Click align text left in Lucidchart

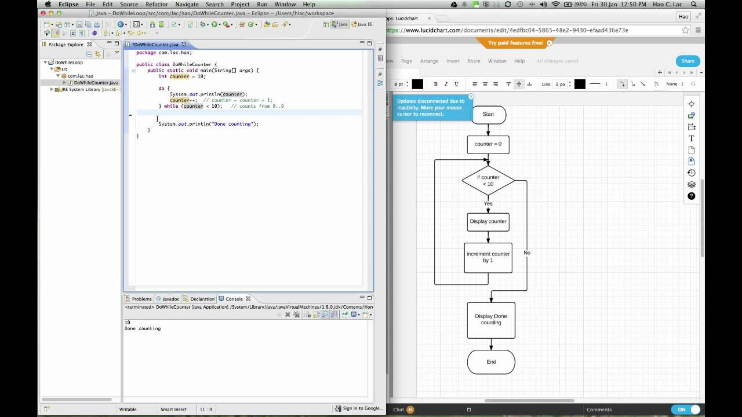pos(475,84)
